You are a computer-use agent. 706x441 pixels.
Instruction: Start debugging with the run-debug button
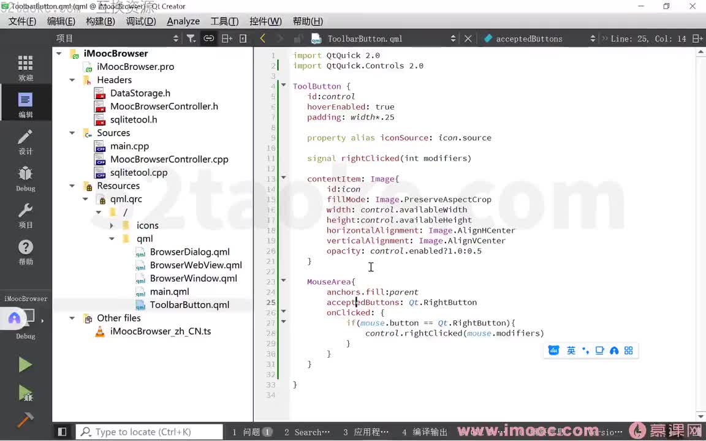pos(25,393)
